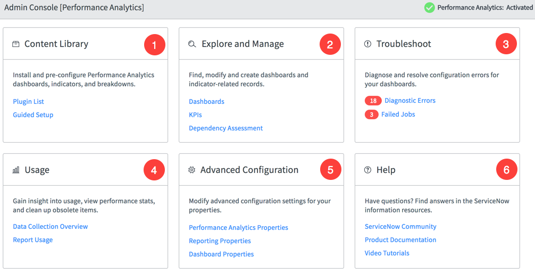Click the Help heading
The image size is (535, 272).
tap(386, 170)
